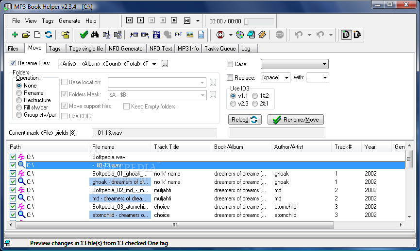
Task: Enable the Replace checkbox
Action: tap(230, 77)
